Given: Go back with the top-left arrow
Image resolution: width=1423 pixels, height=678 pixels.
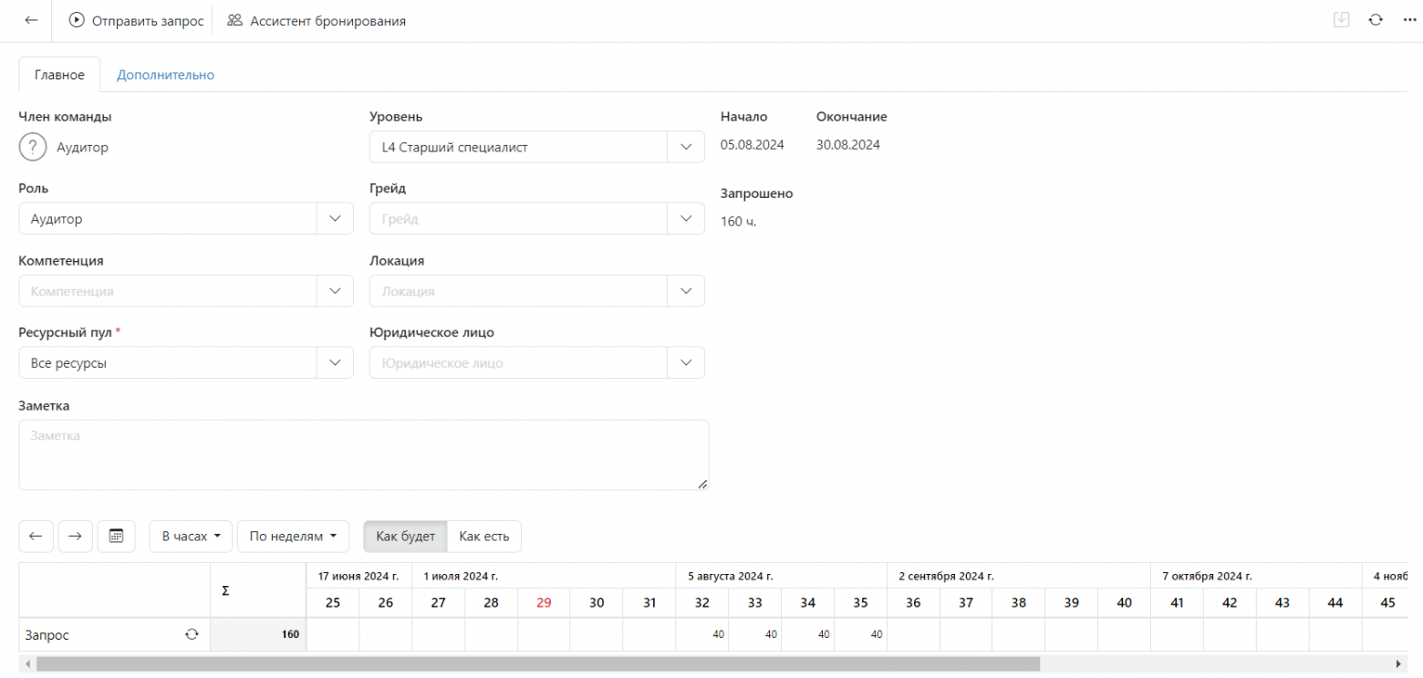Looking at the screenshot, I should pyautogui.click(x=31, y=20).
